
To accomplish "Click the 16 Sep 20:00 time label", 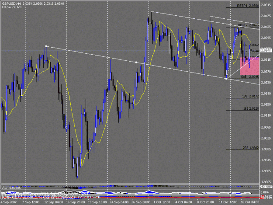I will coord(76,202).
